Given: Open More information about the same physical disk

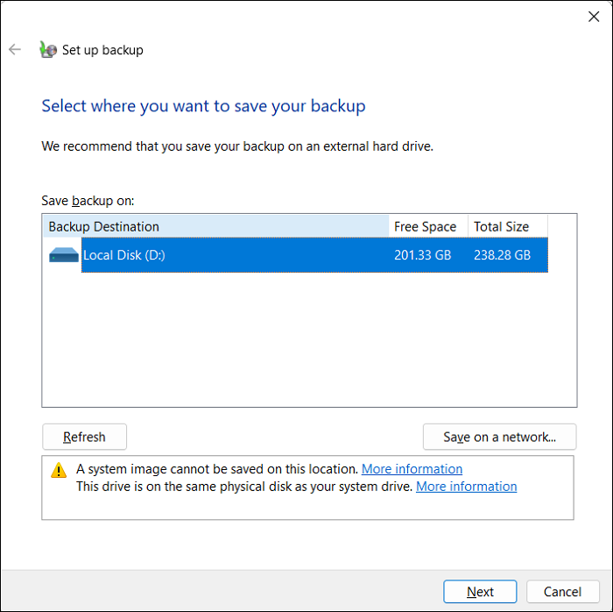Looking at the screenshot, I should pos(466,487).
